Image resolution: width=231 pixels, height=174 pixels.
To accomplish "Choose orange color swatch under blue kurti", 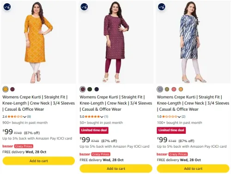I will tap(181, 89).
